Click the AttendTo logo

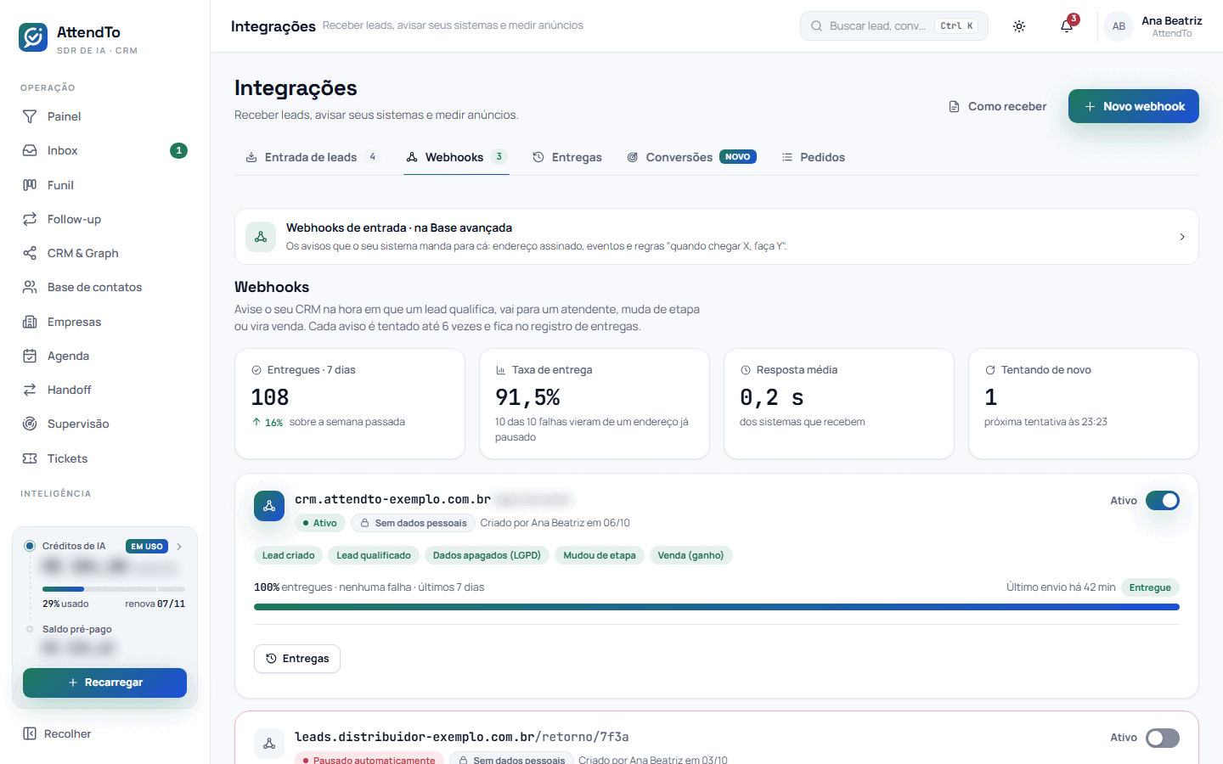33,37
